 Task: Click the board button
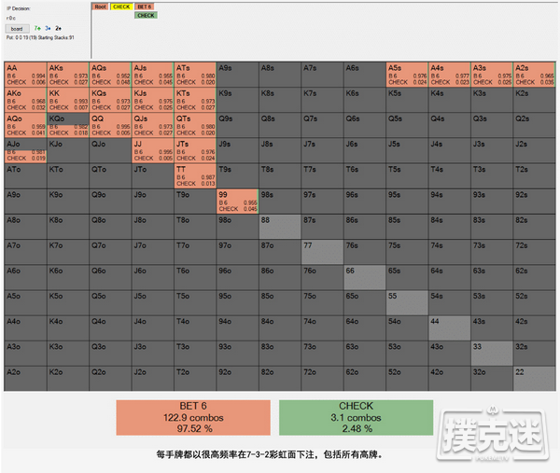(19, 28)
